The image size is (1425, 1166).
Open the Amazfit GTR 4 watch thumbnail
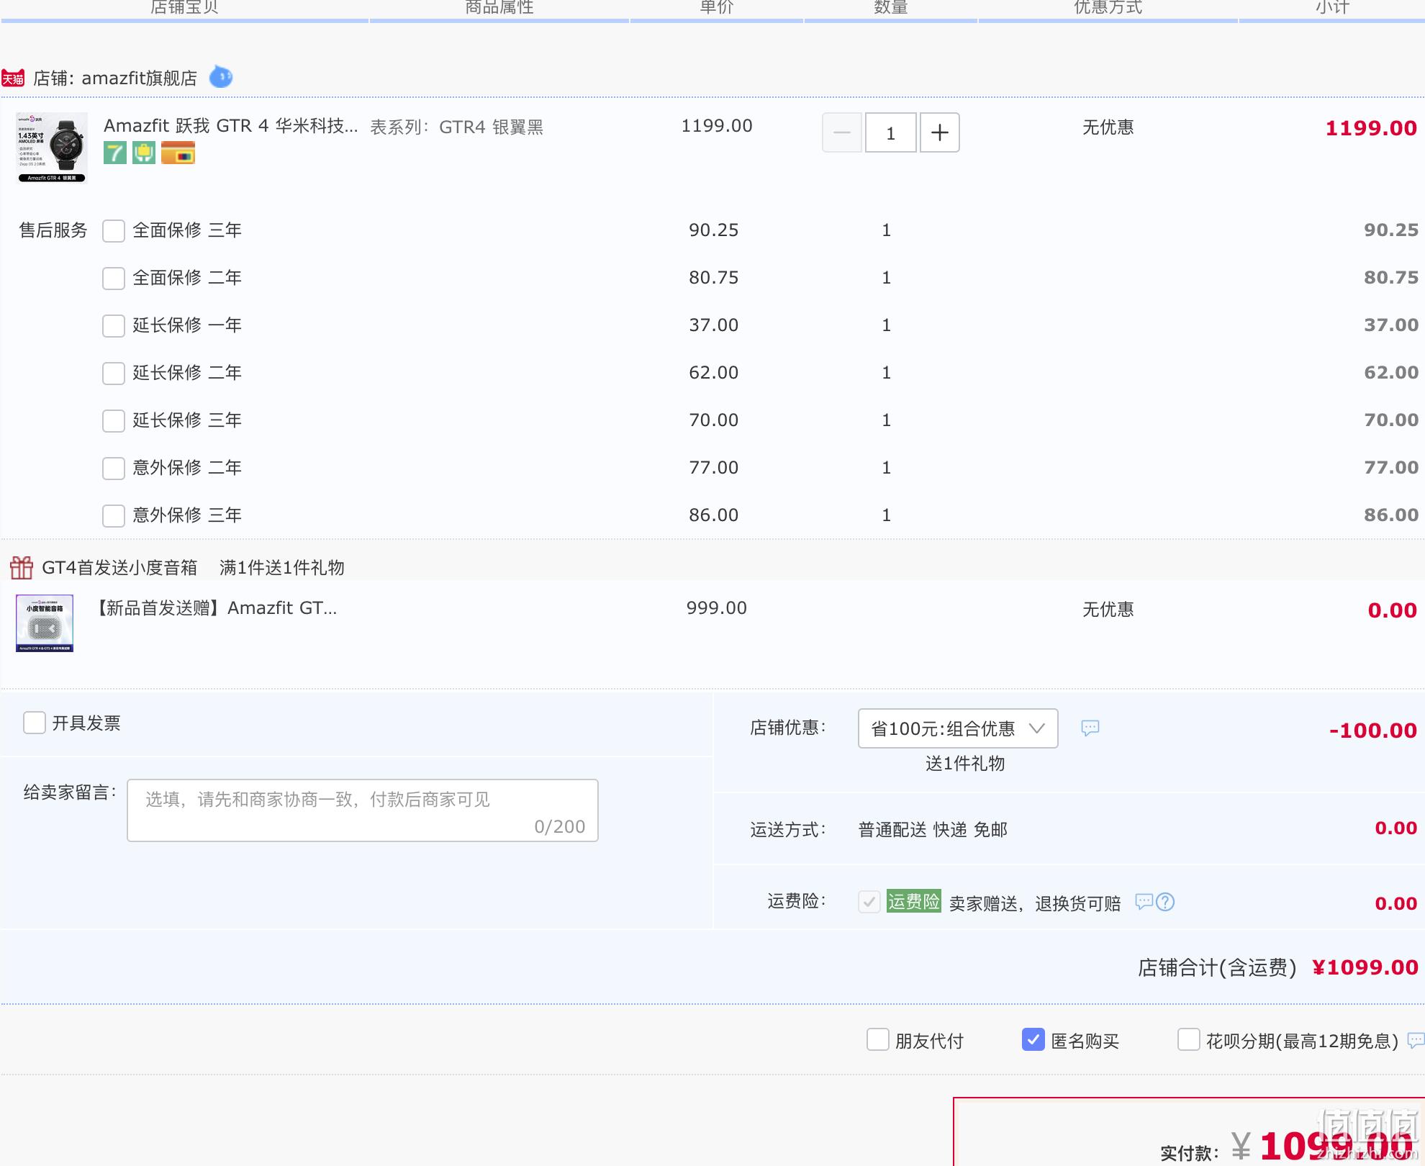click(52, 148)
